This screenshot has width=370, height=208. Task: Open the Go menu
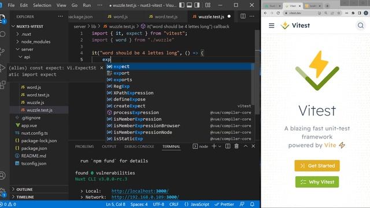pos(75,5)
